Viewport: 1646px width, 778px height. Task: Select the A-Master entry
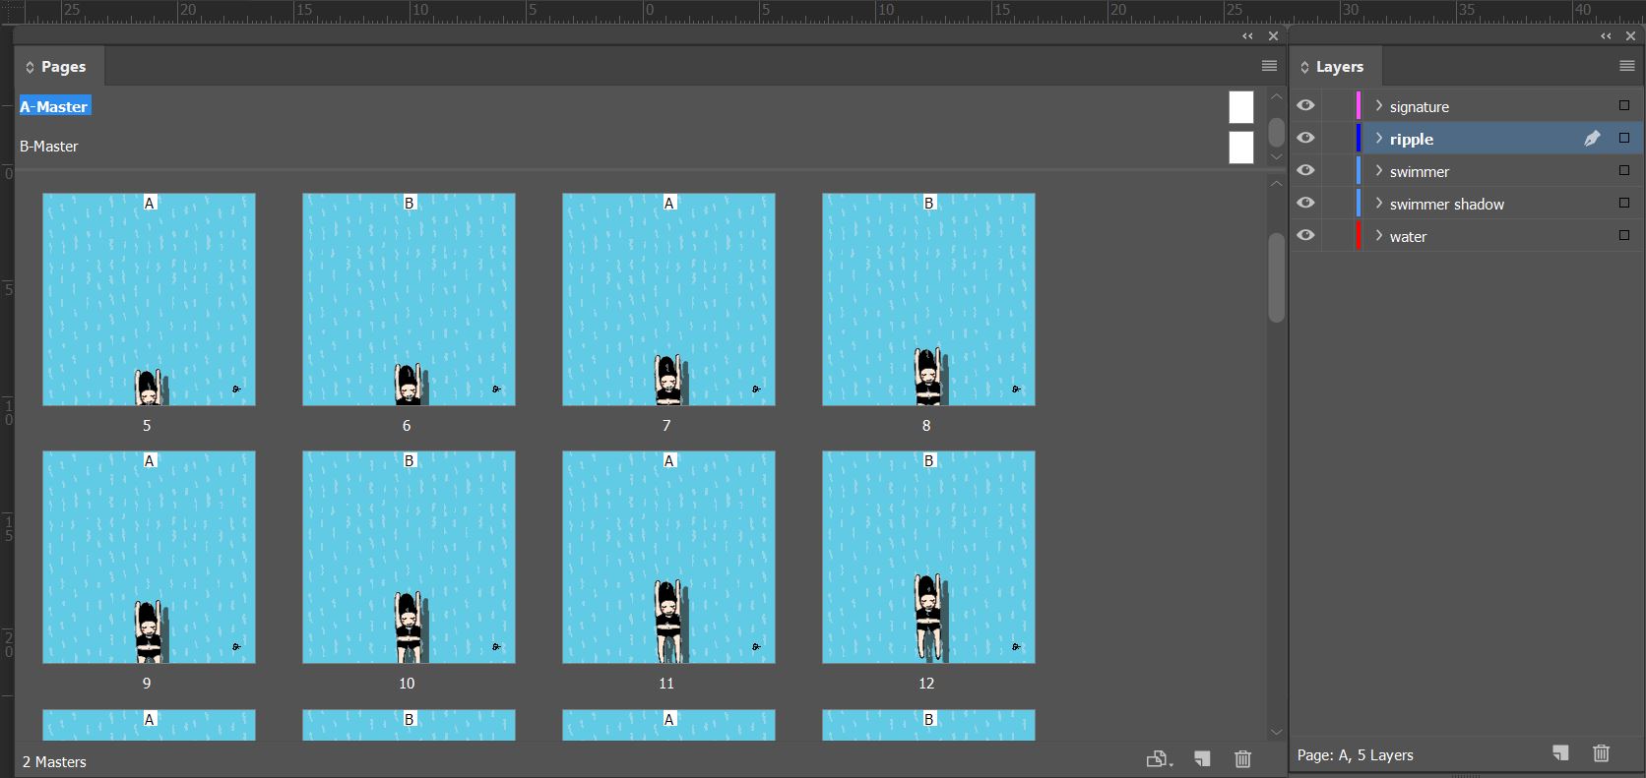55,106
